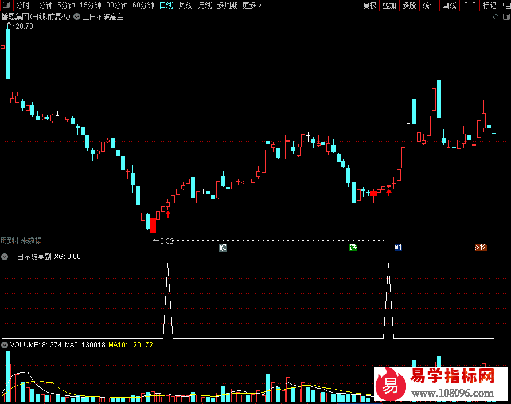
Task: Open the 更多 periods menu
Action: click(x=252, y=6)
